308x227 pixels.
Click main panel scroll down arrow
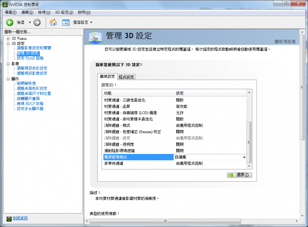(302, 215)
